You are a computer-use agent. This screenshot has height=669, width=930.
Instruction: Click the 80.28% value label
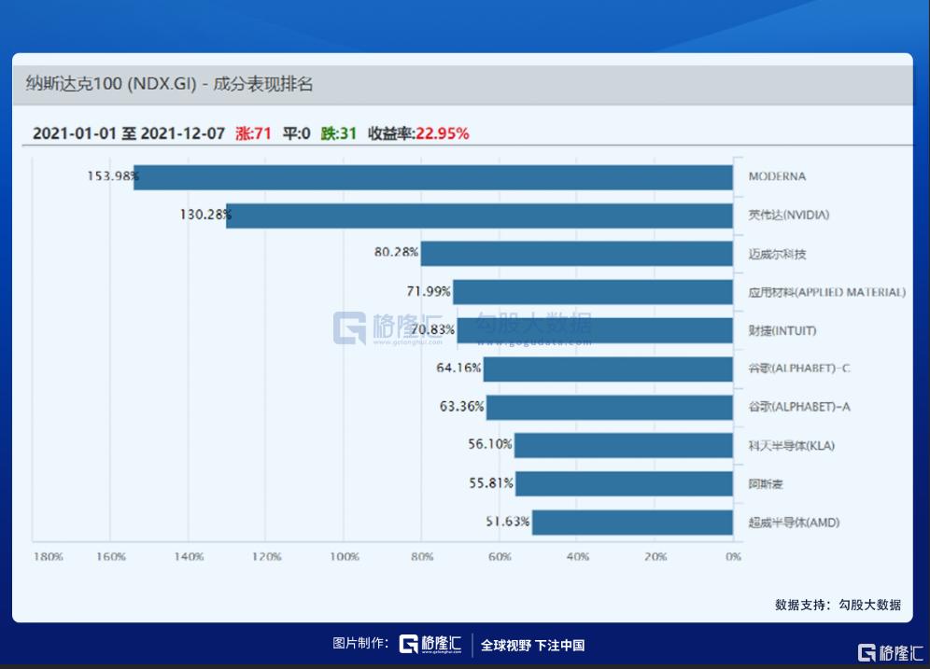point(396,252)
